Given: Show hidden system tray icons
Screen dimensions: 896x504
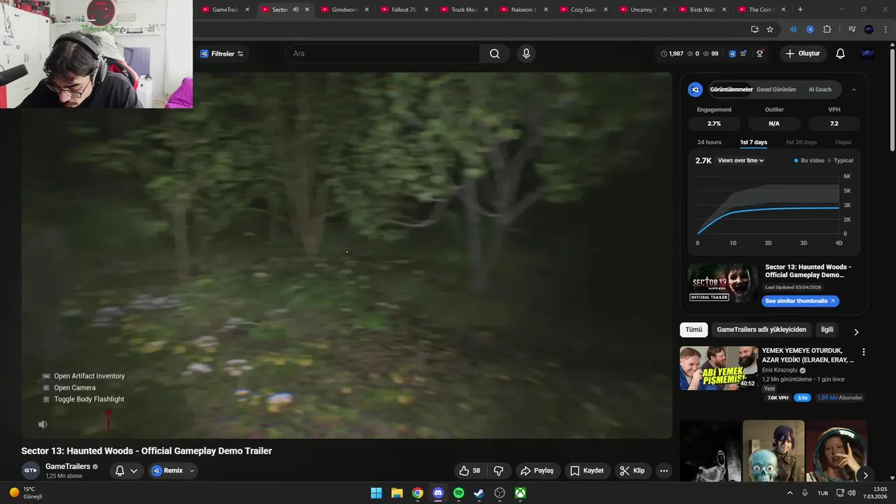Looking at the screenshot, I should point(790,493).
